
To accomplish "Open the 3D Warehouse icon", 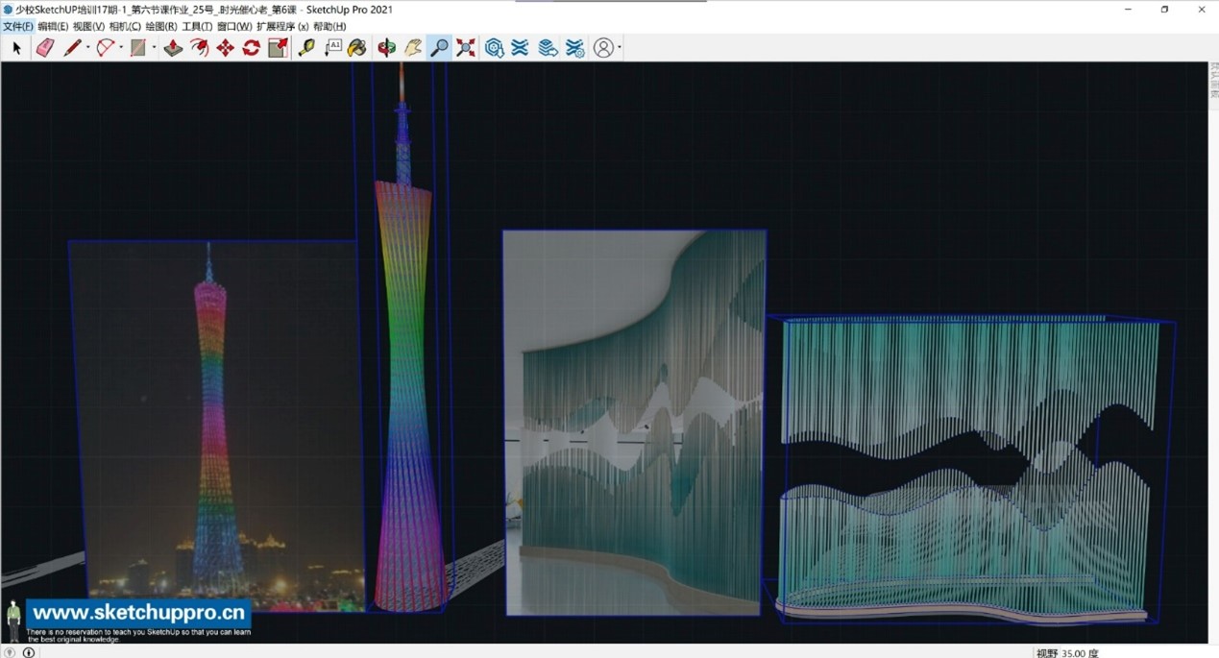I will tap(494, 48).
